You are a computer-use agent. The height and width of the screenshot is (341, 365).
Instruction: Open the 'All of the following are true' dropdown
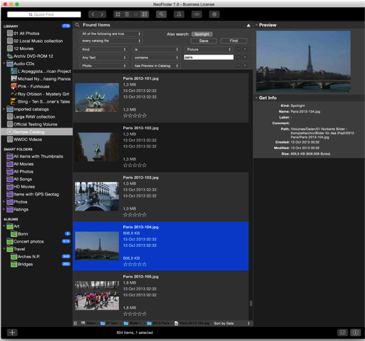[x=111, y=34]
